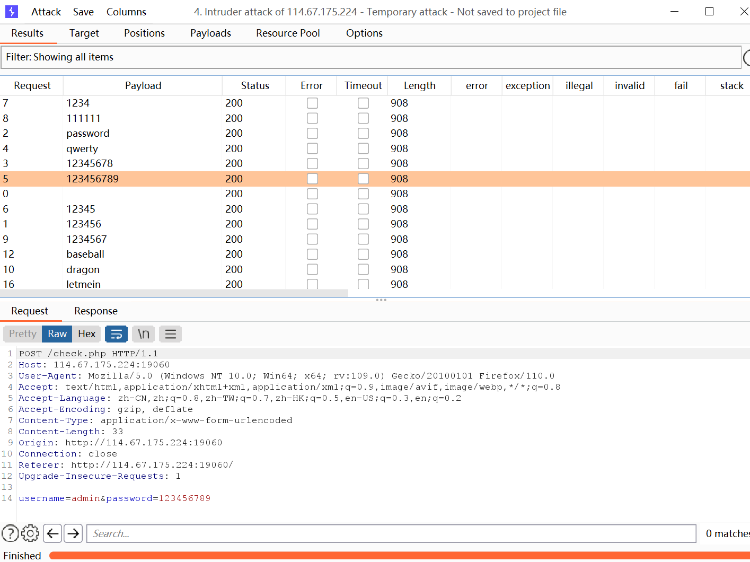Image resolution: width=750 pixels, height=562 pixels.
Task: Select result row with payload password
Action: 375,133
